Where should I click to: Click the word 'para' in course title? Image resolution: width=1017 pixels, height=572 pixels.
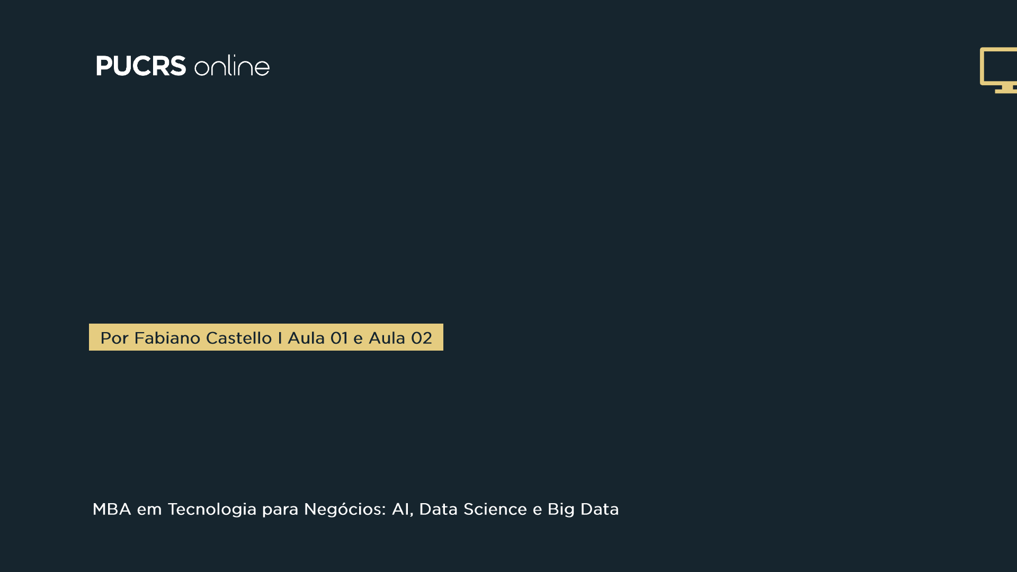click(280, 509)
